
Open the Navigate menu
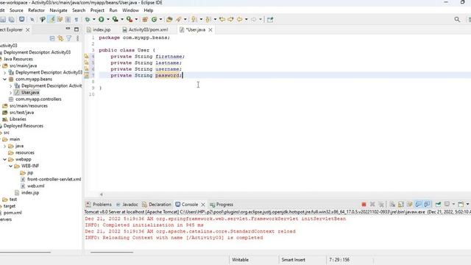pyautogui.click(x=58, y=10)
